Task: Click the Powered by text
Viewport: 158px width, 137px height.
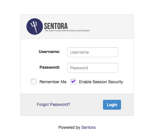Action: [69, 128]
